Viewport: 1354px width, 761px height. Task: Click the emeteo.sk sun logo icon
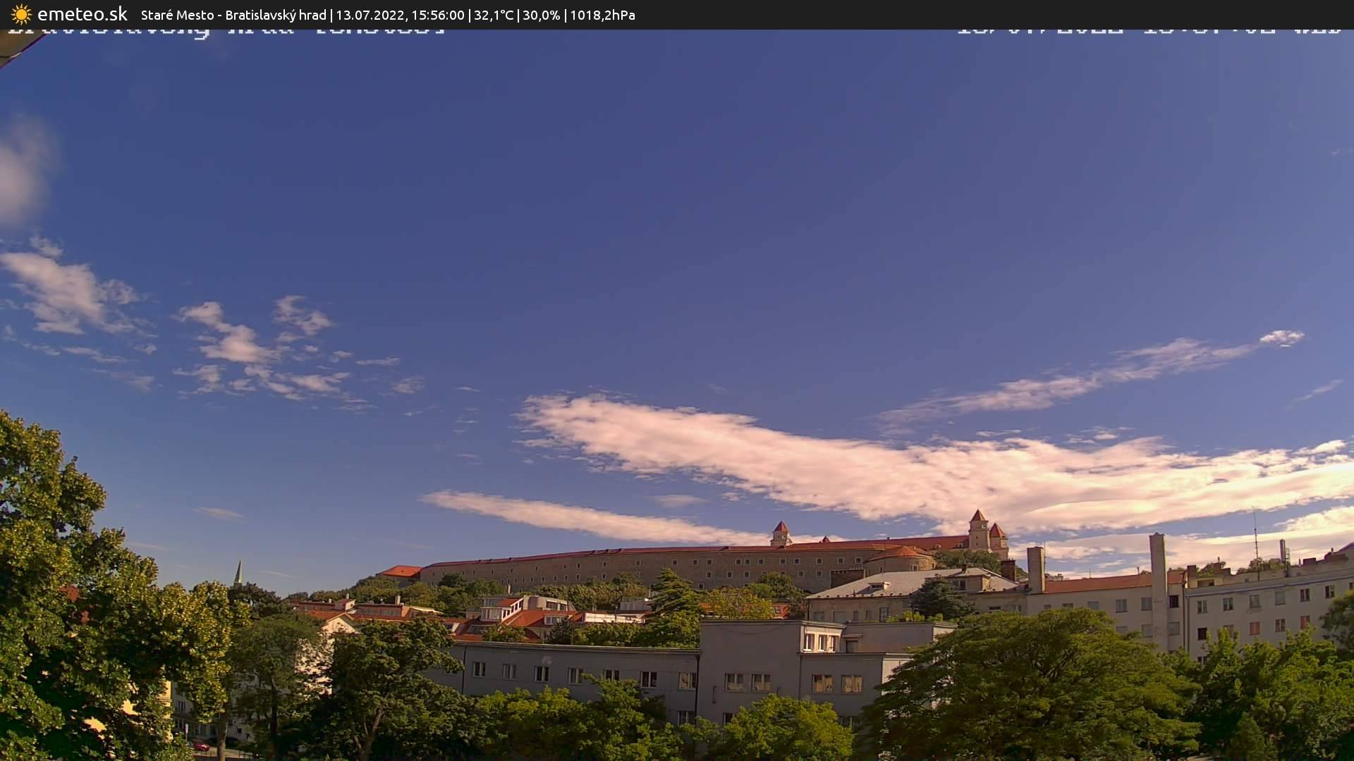(21, 14)
